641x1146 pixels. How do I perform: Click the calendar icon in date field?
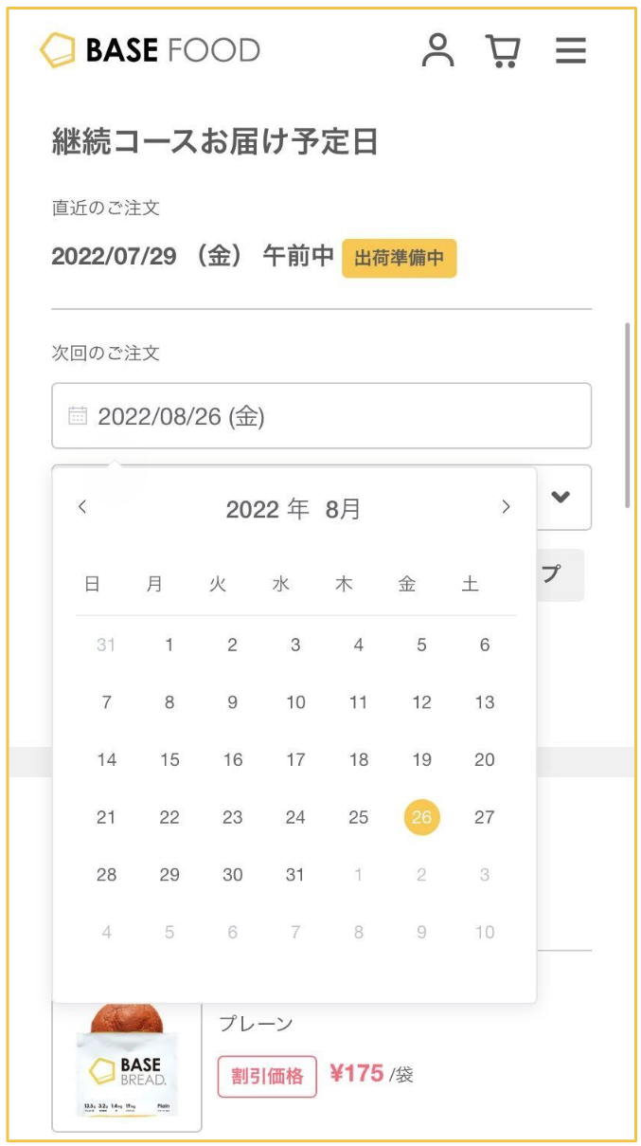click(x=78, y=415)
